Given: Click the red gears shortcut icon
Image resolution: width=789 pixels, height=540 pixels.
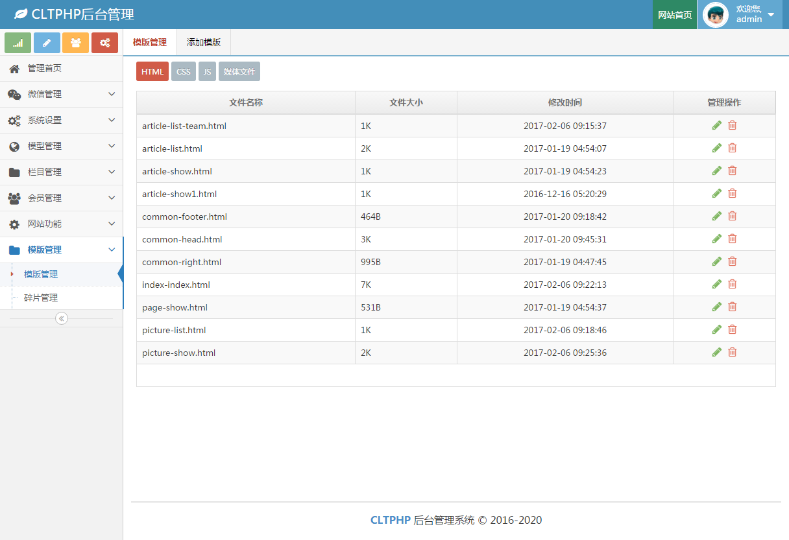Looking at the screenshot, I should coord(104,43).
